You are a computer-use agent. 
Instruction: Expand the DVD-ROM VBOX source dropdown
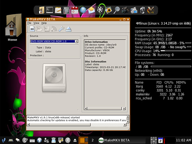coord(77,41)
